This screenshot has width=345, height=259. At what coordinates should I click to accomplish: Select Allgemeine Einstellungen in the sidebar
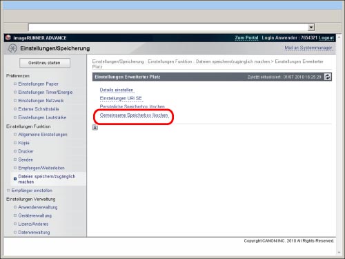tap(43, 135)
